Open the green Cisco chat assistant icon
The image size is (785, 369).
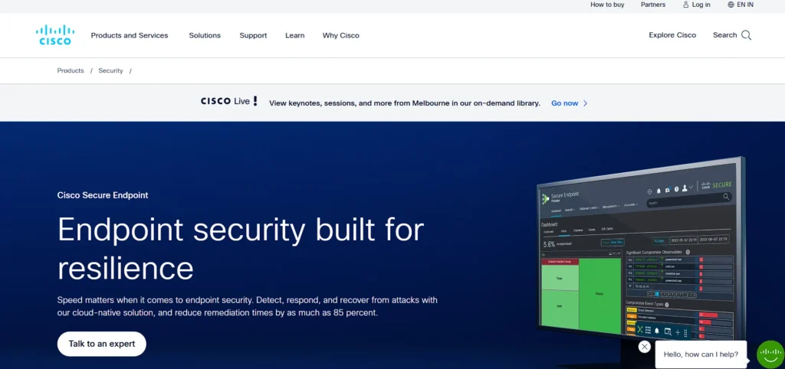770,354
